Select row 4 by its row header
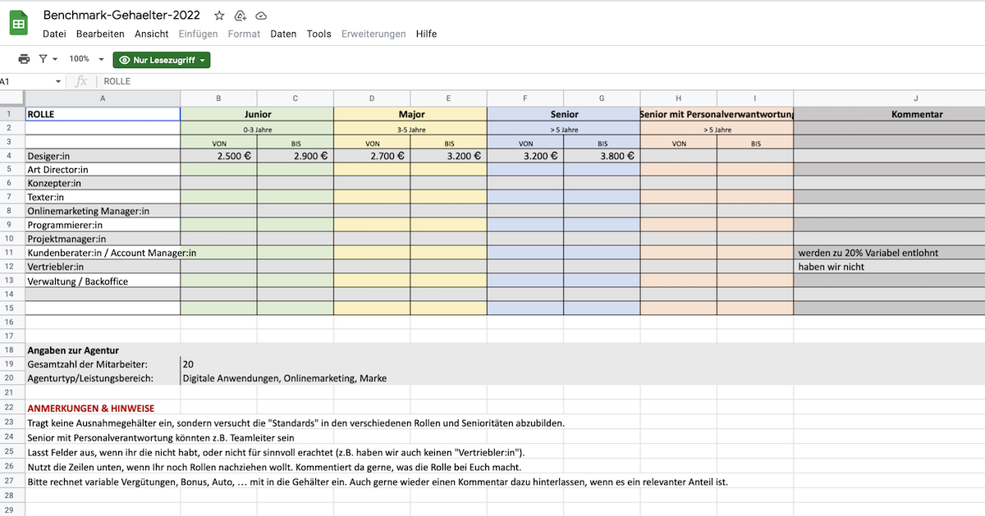The height and width of the screenshot is (516, 985). pos(12,156)
